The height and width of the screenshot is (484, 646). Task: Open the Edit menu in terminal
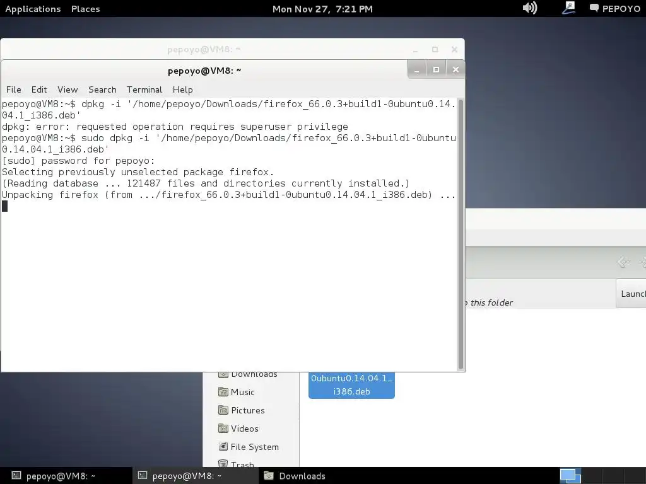pyautogui.click(x=39, y=89)
